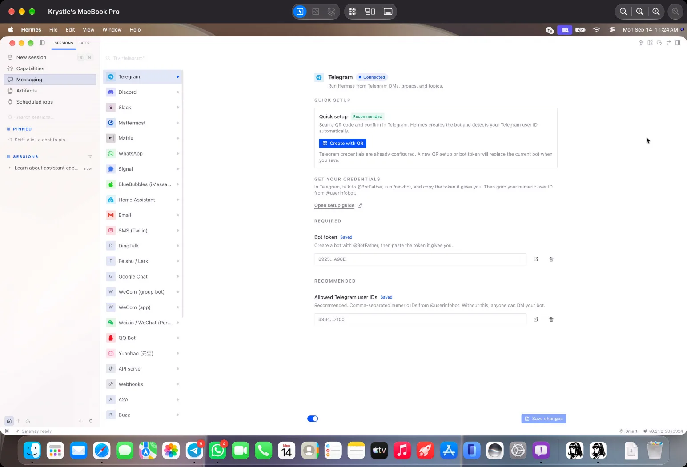Screen dimensions: 687x467
Task: Click the home icon at sidebar bottom
Action: 9,421
